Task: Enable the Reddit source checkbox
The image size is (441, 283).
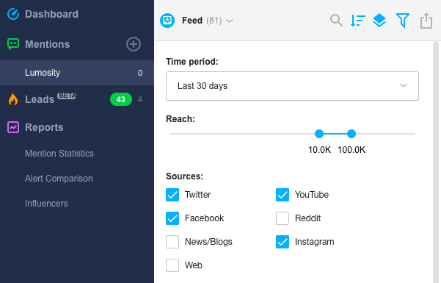Action: coord(283,218)
